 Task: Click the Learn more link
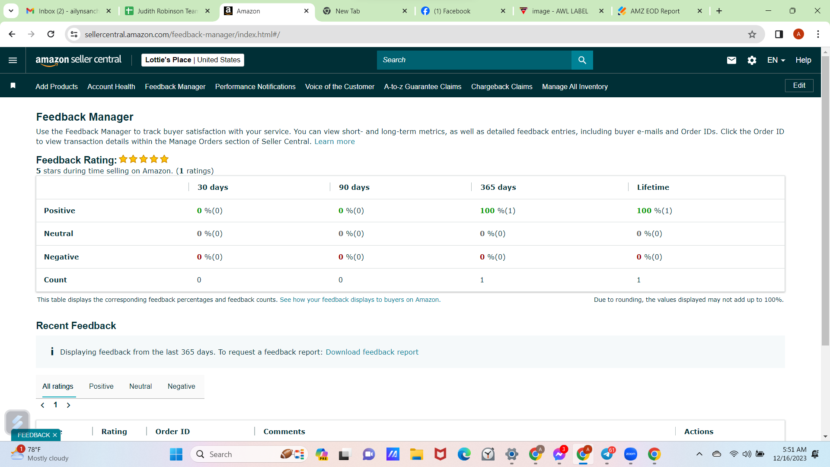coord(335,141)
